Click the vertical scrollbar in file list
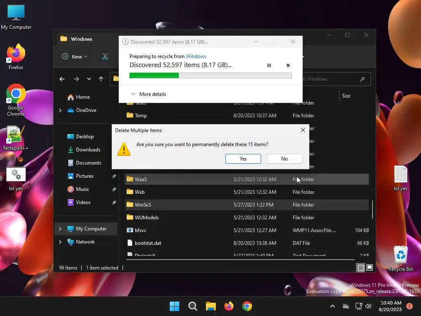This screenshot has width=421, height=316. point(372,209)
